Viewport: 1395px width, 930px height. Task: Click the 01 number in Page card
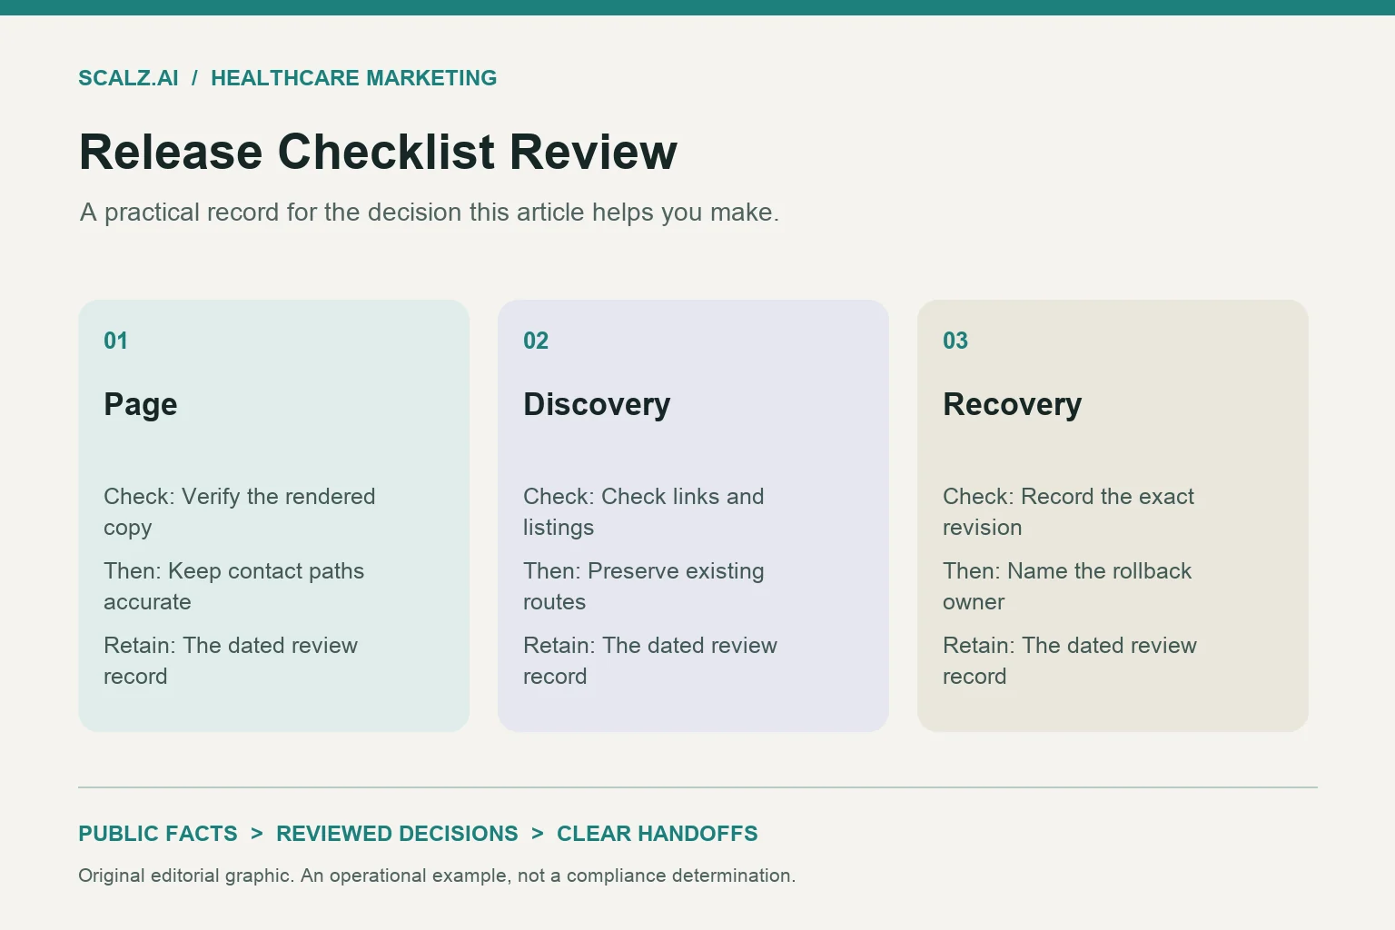(x=115, y=341)
